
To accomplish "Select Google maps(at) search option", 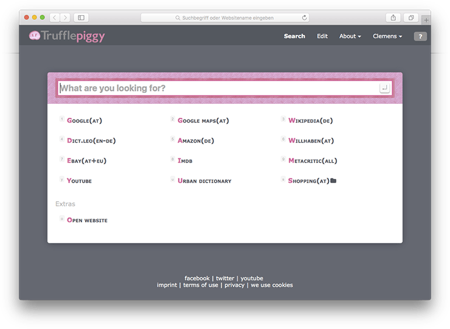I will 203,121.
